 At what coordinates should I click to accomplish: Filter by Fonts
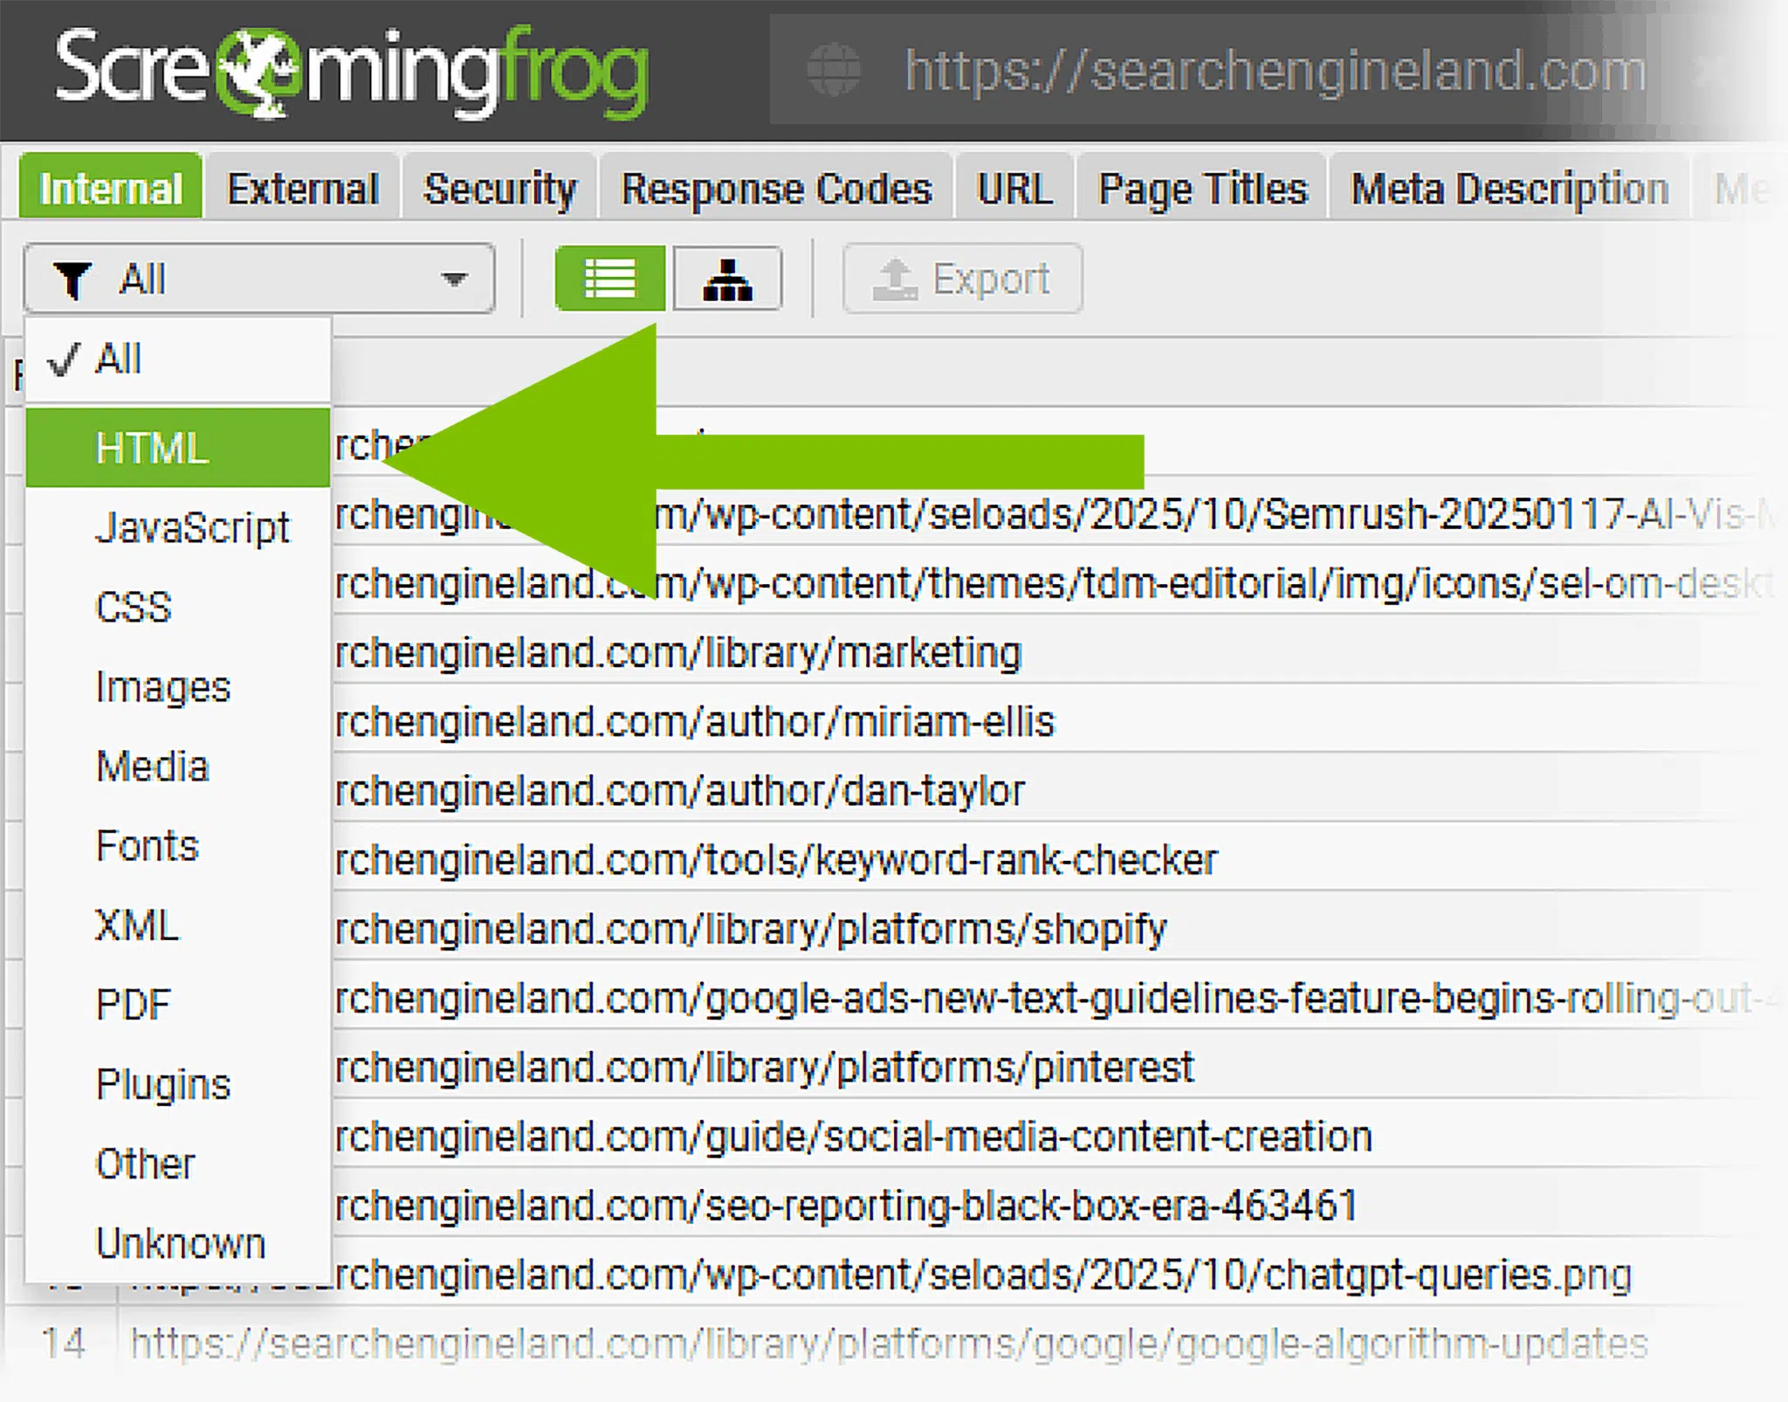179,846
